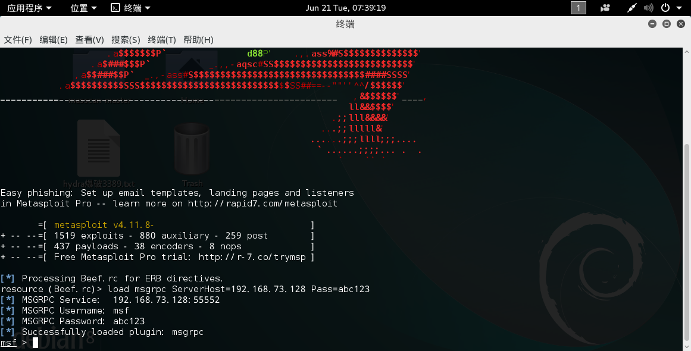Click the network connection icon
Viewport: 691px width, 351px height.
(x=632, y=8)
